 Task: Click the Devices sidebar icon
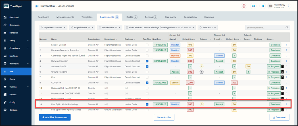pyautogui.click(x=5, y=94)
